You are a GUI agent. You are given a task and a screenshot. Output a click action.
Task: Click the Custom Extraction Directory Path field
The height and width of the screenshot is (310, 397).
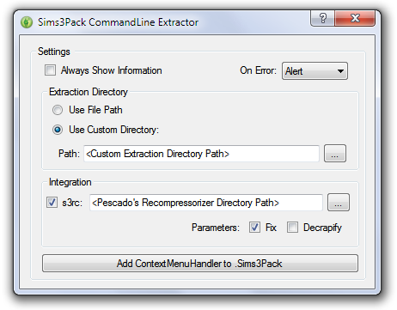[x=201, y=154]
